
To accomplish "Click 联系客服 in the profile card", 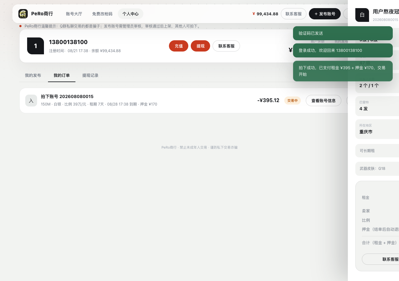I will pyautogui.click(x=226, y=46).
